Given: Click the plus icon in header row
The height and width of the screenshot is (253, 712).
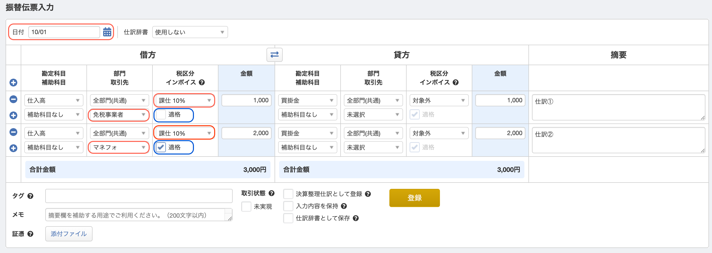Looking at the screenshot, I should (13, 83).
